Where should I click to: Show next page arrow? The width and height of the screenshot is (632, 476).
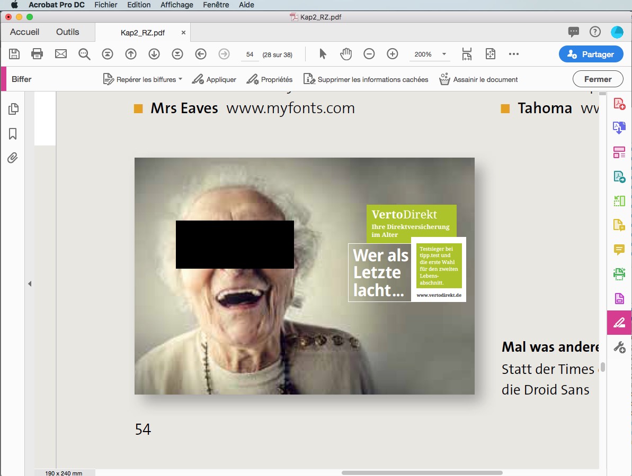(154, 54)
